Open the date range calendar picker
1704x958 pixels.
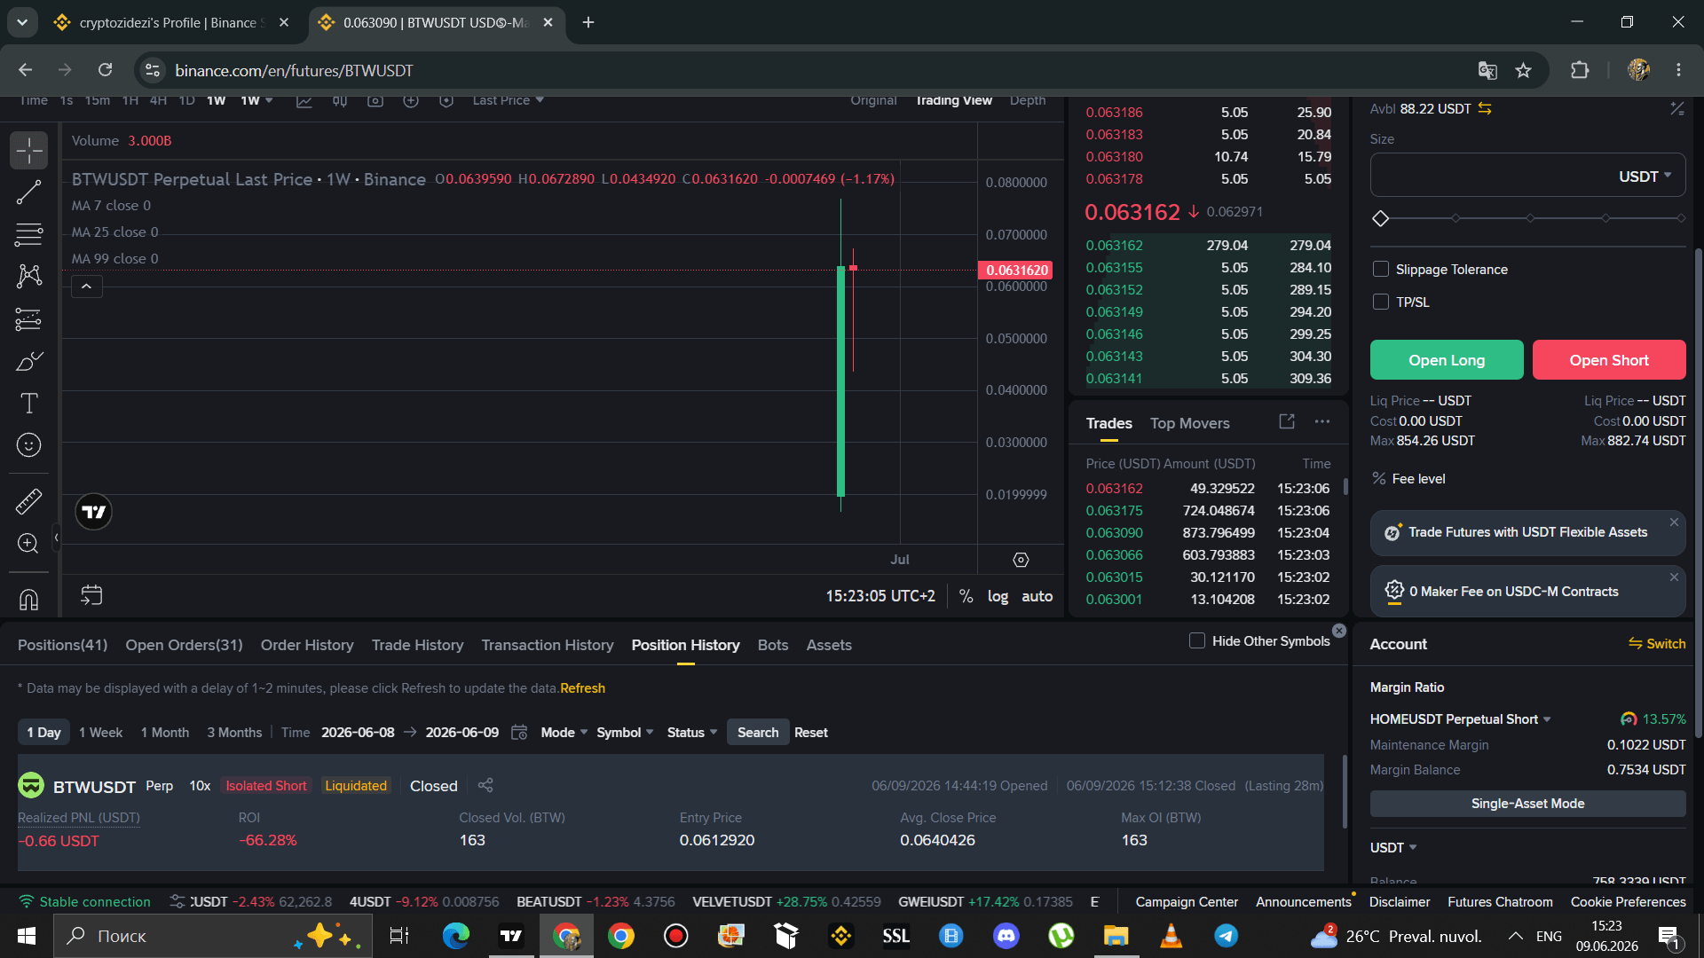pyautogui.click(x=519, y=732)
